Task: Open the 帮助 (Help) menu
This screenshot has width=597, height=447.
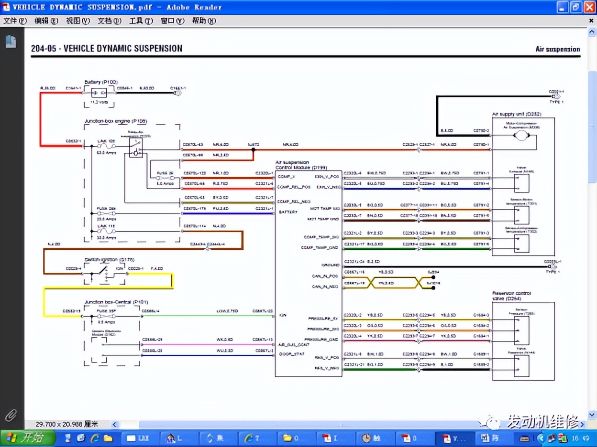Action: click(x=204, y=21)
